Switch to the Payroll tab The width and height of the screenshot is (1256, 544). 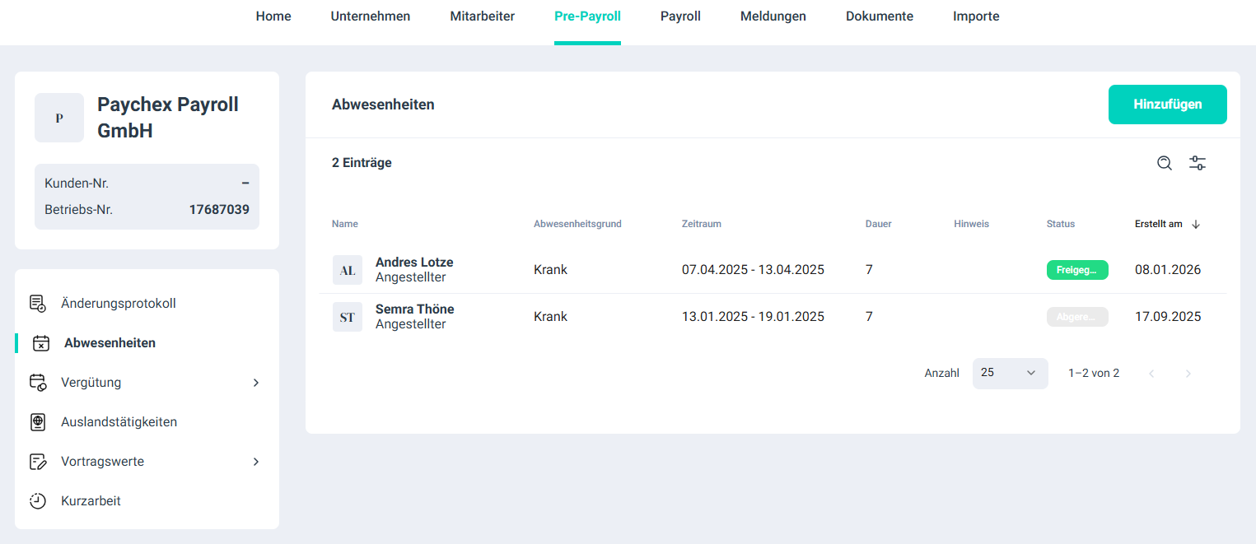coord(680,16)
